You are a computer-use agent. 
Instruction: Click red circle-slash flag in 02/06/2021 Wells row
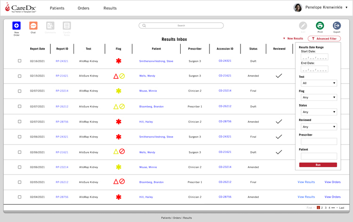122,151
